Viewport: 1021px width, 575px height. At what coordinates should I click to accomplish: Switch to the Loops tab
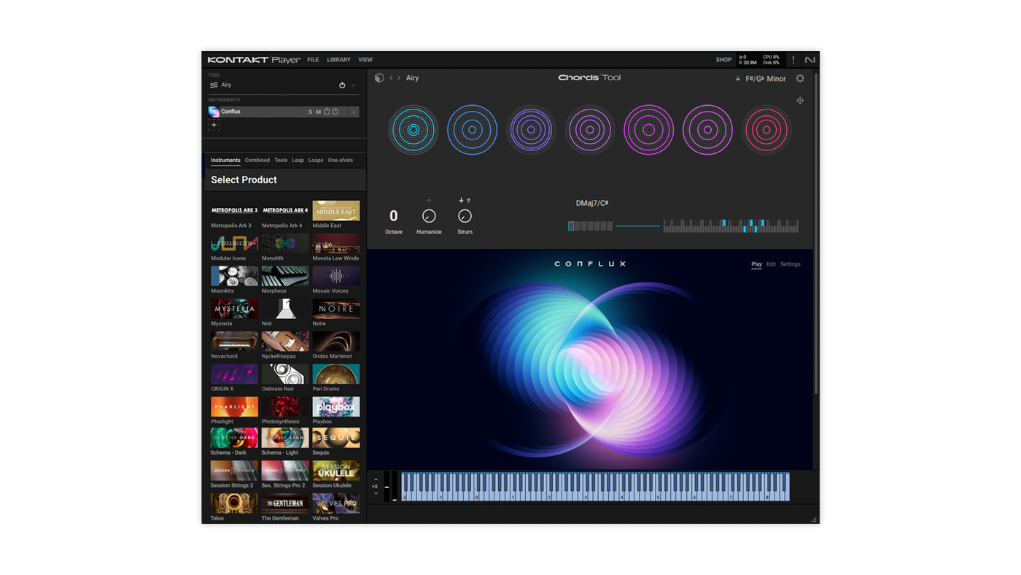(316, 161)
